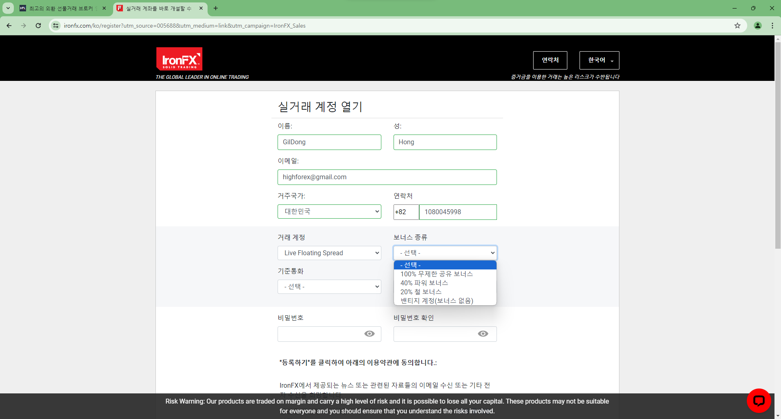Click the email input field

387,177
